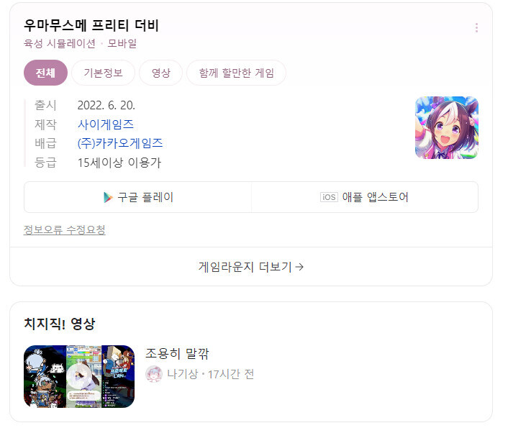508x428 pixels.
Task: Click the iOS badge icon
Action: [329, 197]
